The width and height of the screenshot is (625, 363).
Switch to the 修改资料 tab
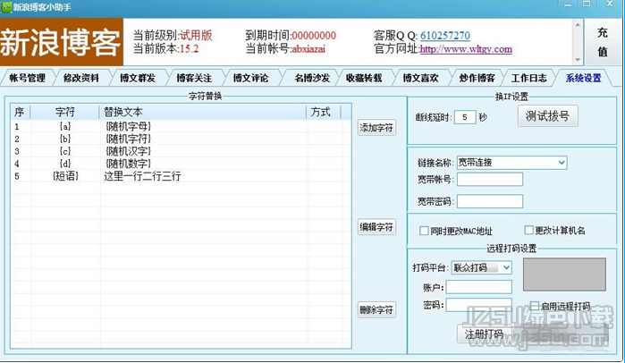click(x=80, y=78)
